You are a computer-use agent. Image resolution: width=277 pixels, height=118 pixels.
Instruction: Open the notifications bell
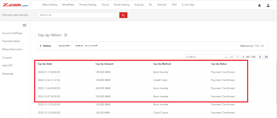click(x=259, y=5)
